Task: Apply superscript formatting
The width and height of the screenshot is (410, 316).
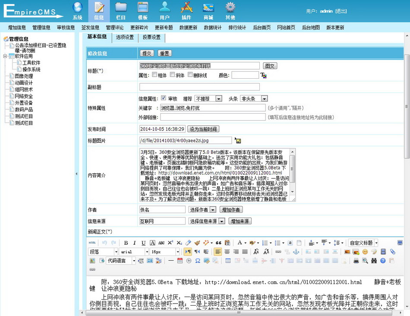Action: click(170, 243)
